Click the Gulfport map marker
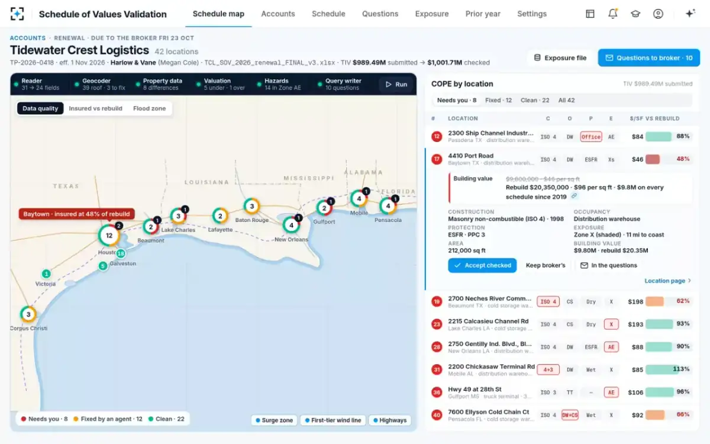The height and width of the screenshot is (444, 710). pos(324,208)
